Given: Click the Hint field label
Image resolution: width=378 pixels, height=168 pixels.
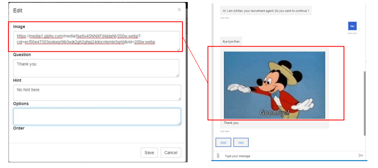Looking at the screenshot, I should [x=17, y=80].
